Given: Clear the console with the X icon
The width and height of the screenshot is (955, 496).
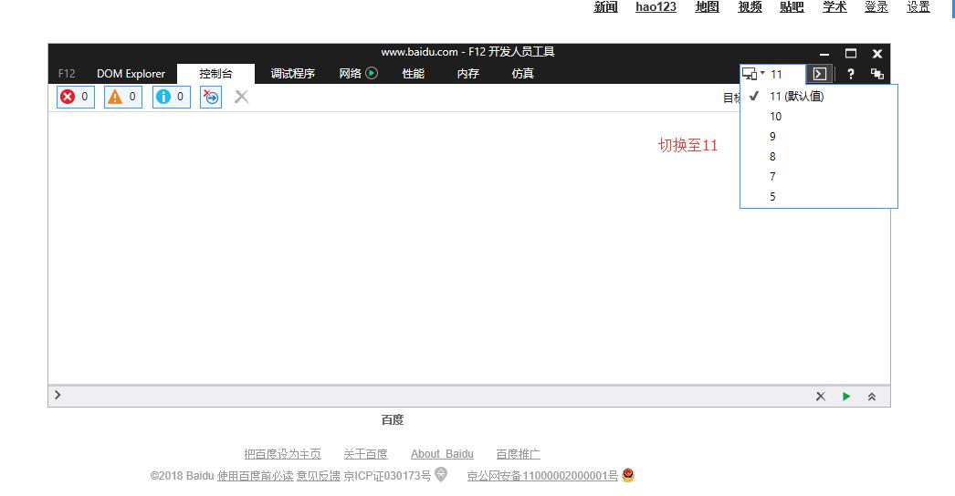Looking at the screenshot, I should [241, 97].
